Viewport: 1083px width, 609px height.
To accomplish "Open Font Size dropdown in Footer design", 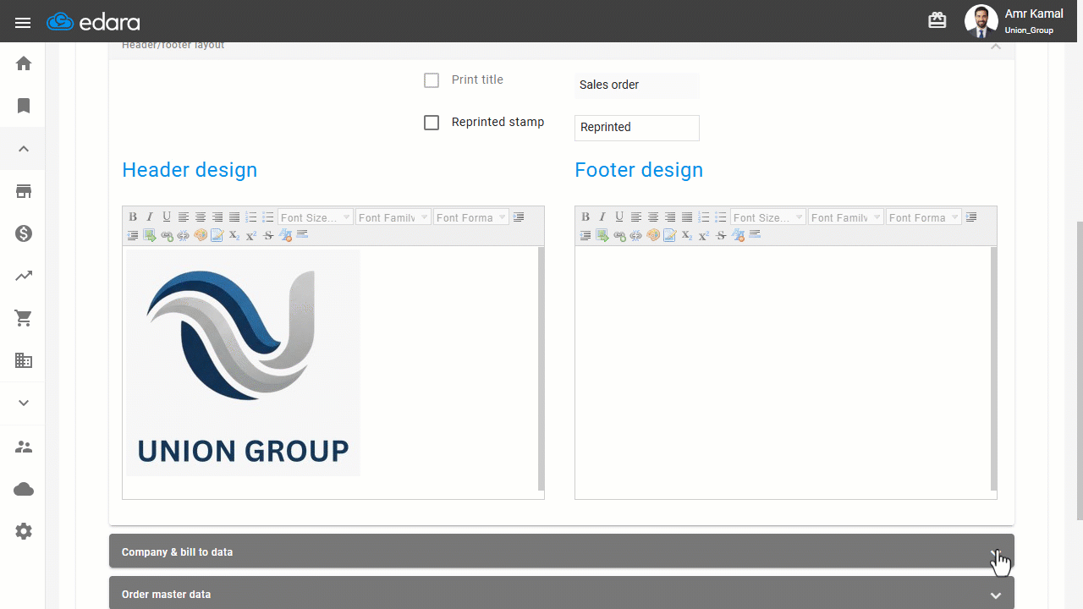I will point(768,217).
